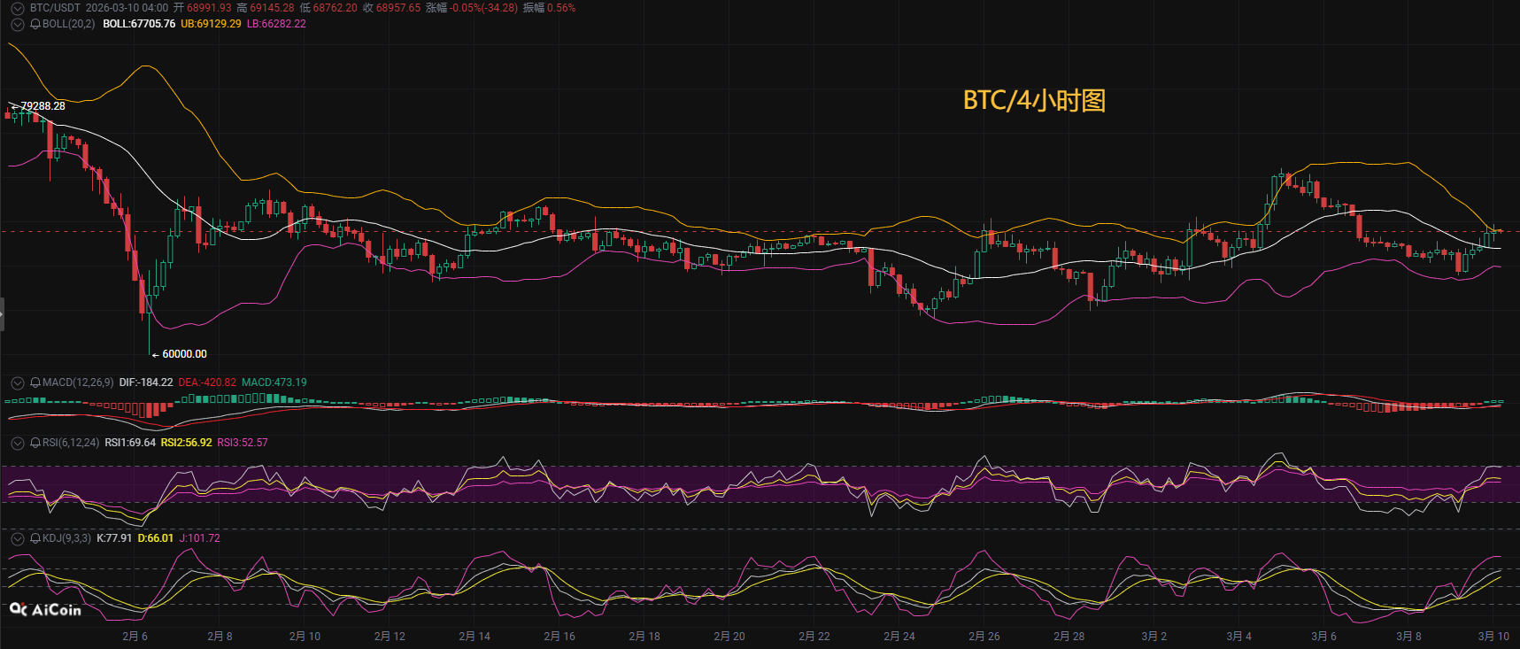
Task: Collapse the RSI indicator panel
Action: (x=17, y=443)
